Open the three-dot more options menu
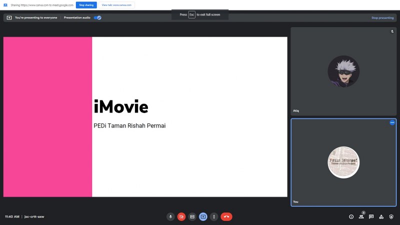The height and width of the screenshot is (225, 400). tap(214, 216)
